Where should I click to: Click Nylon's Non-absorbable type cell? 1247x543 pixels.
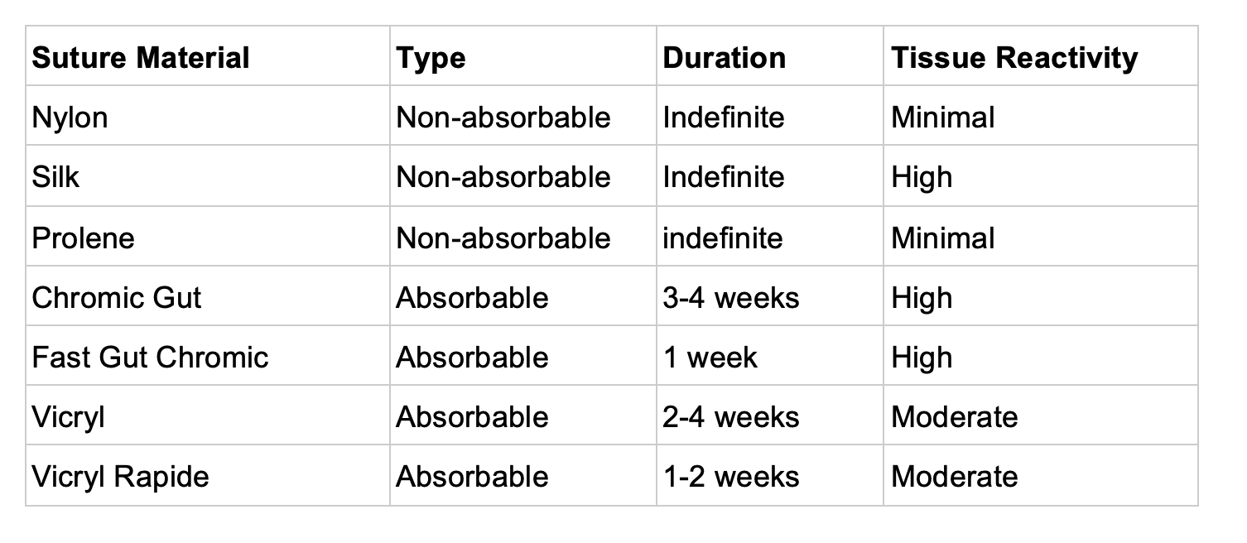point(523,116)
